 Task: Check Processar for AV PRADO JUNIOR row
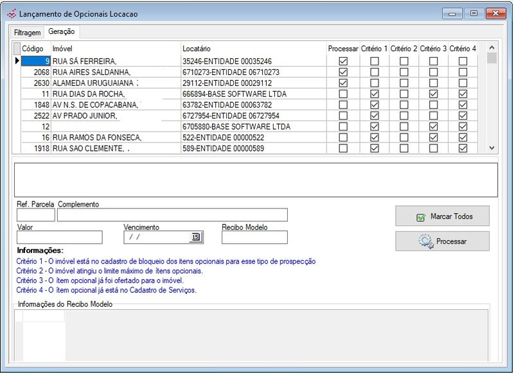tap(343, 116)
